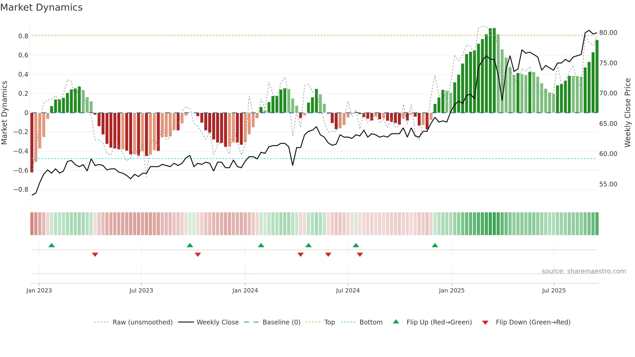Viewport: 635px width, 357px height.
Task: Click the '0.4' left axis tick label
Action: tap(23, 74)
